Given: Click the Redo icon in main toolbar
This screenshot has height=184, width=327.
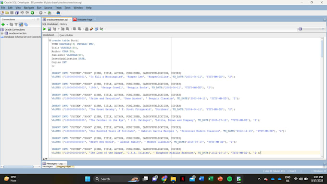Looking at the screenshot, I should (27, 13).
